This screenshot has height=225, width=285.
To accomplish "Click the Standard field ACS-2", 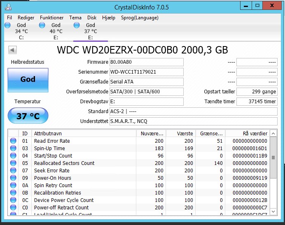I will (194, 111).
